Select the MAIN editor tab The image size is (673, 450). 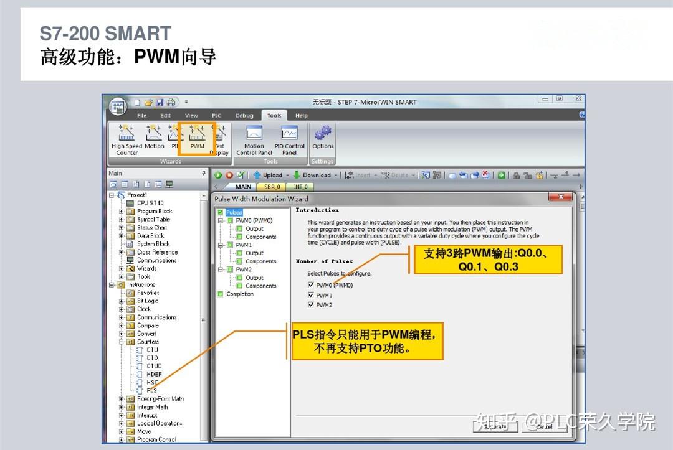243,187
